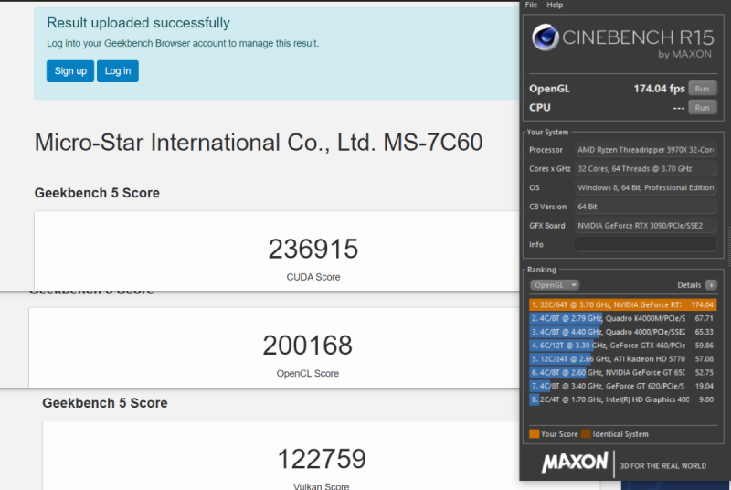Select the ATI Radeon HD 5770 ranking entry

[x=621, y=359]
